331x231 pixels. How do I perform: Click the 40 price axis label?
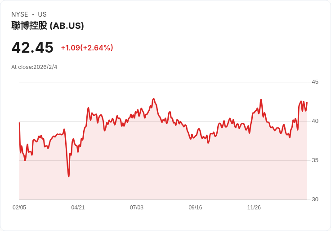[x=315, y=121]
